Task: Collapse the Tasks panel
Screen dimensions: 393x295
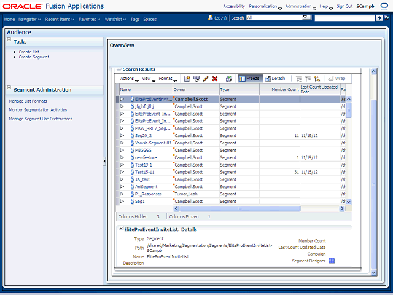Action: 9,39
